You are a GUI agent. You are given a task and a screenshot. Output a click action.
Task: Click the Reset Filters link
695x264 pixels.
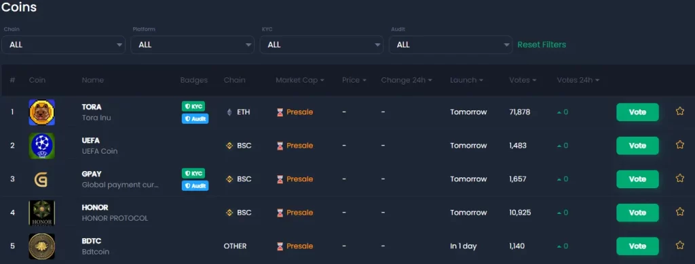tap(542, 45)
